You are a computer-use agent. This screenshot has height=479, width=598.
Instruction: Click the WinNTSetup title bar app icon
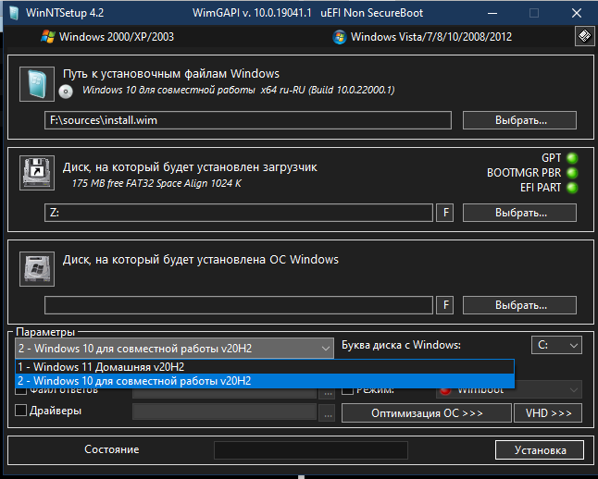14,13
